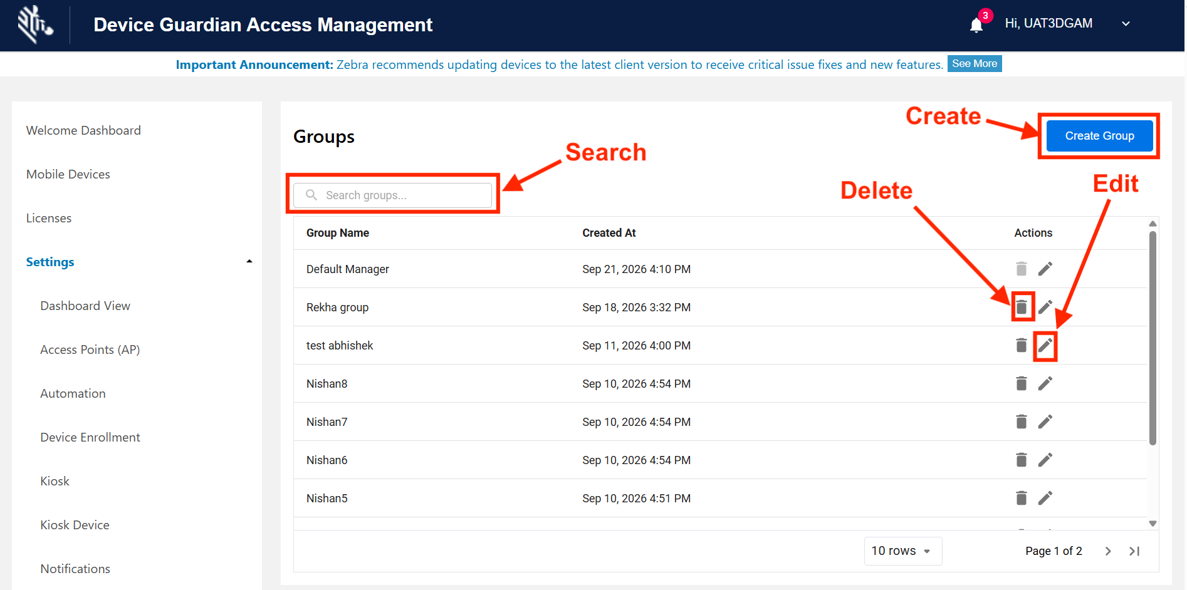Delete the Rekha group

[1021, 307]
